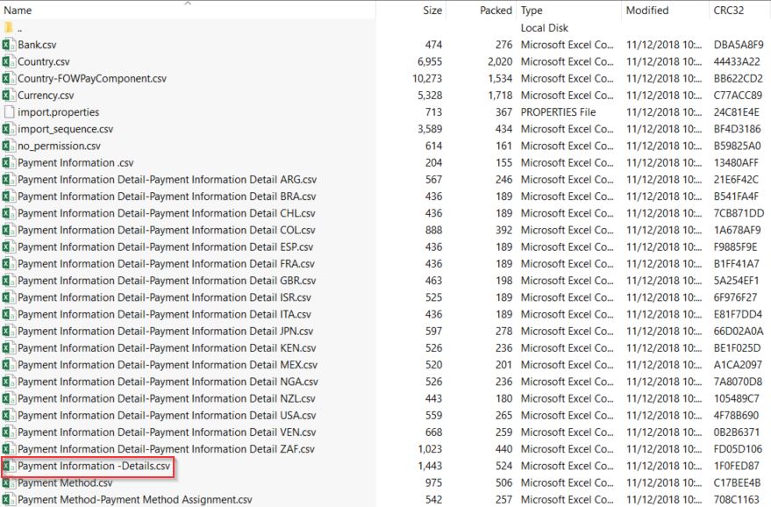Click the Excel icon beside the CHL.csv file

click(x=9, y=213)
